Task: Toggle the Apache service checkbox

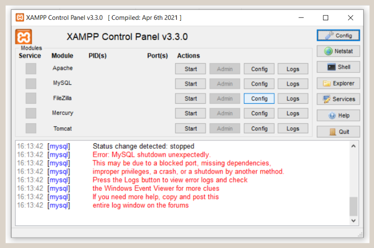Action: pos(31,69)
